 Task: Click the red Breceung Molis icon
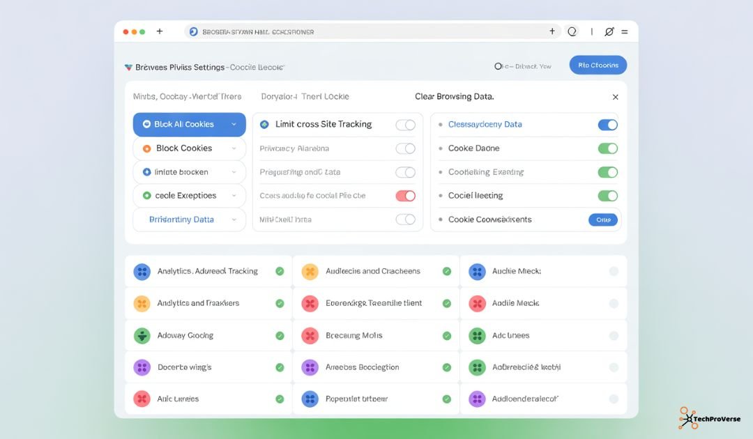[x=310, y=335]
